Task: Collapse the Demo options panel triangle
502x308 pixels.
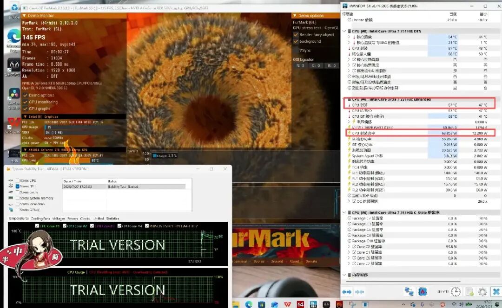Action: pyautogui.click(x=295, y=15)
